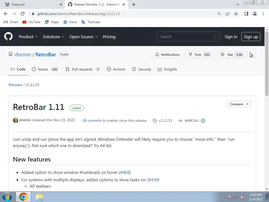Open the Windows Start button
Viewport: 269px width, 202px height.
click(x=7, y=197)
